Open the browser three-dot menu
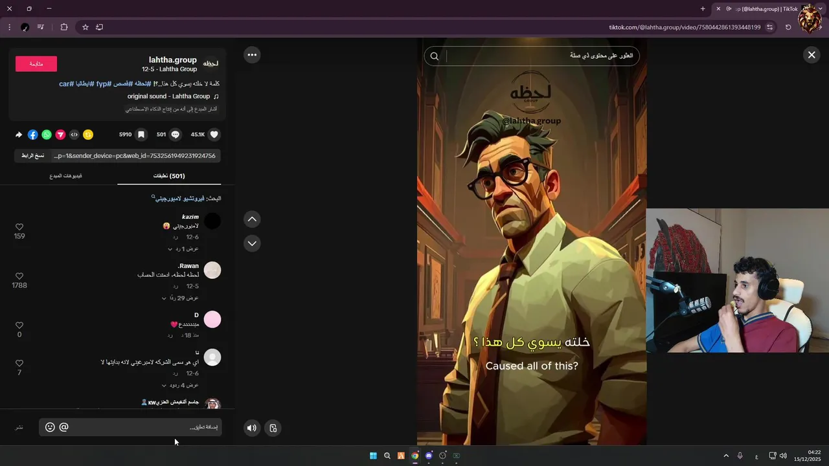The image size is (829, 466). click(9, 27)
